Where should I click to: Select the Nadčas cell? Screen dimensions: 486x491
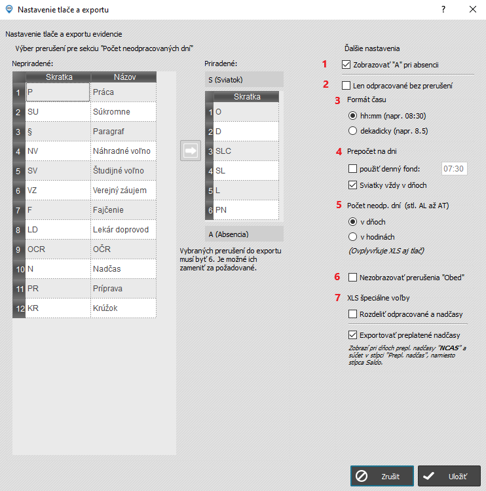tap(123, 269)
